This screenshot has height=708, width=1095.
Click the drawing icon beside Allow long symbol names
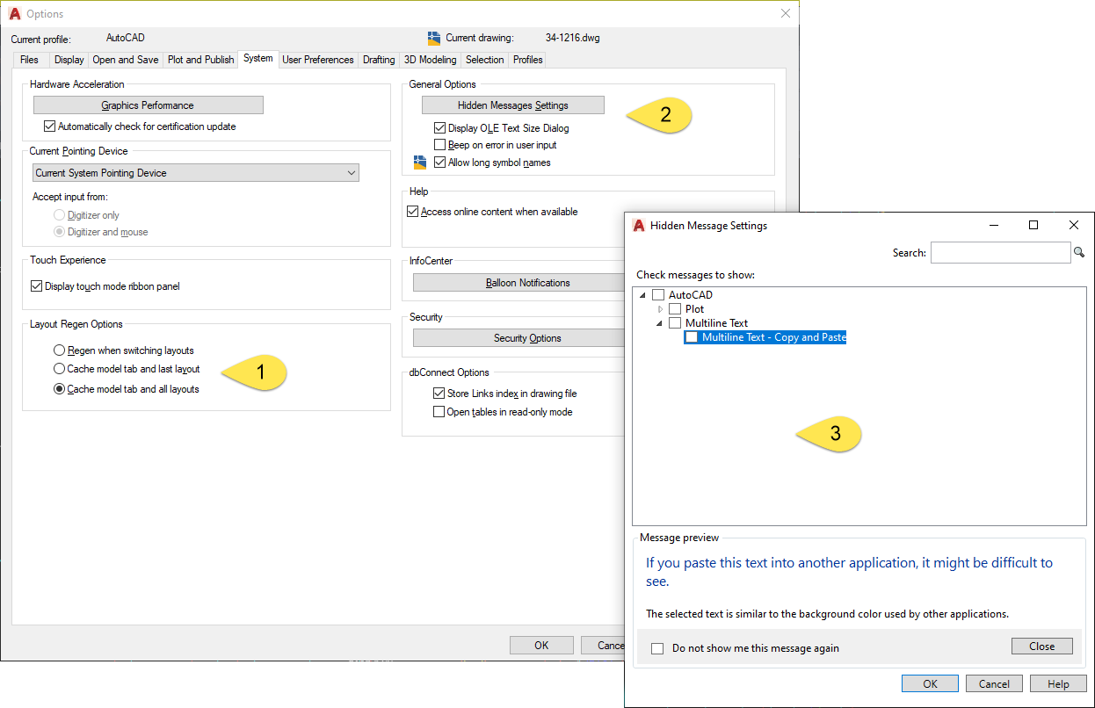coord(420,163)
